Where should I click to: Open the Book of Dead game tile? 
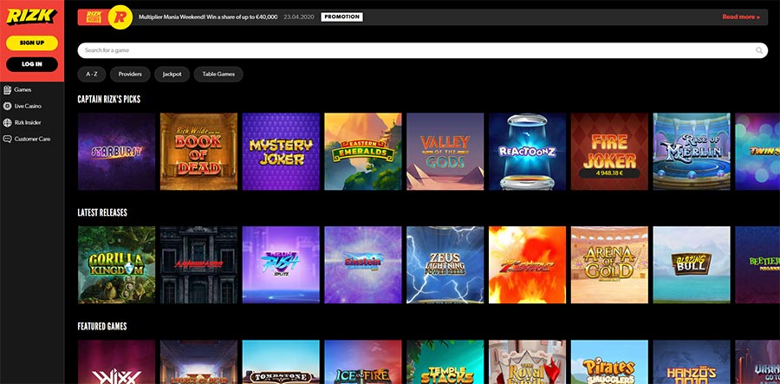198,151
